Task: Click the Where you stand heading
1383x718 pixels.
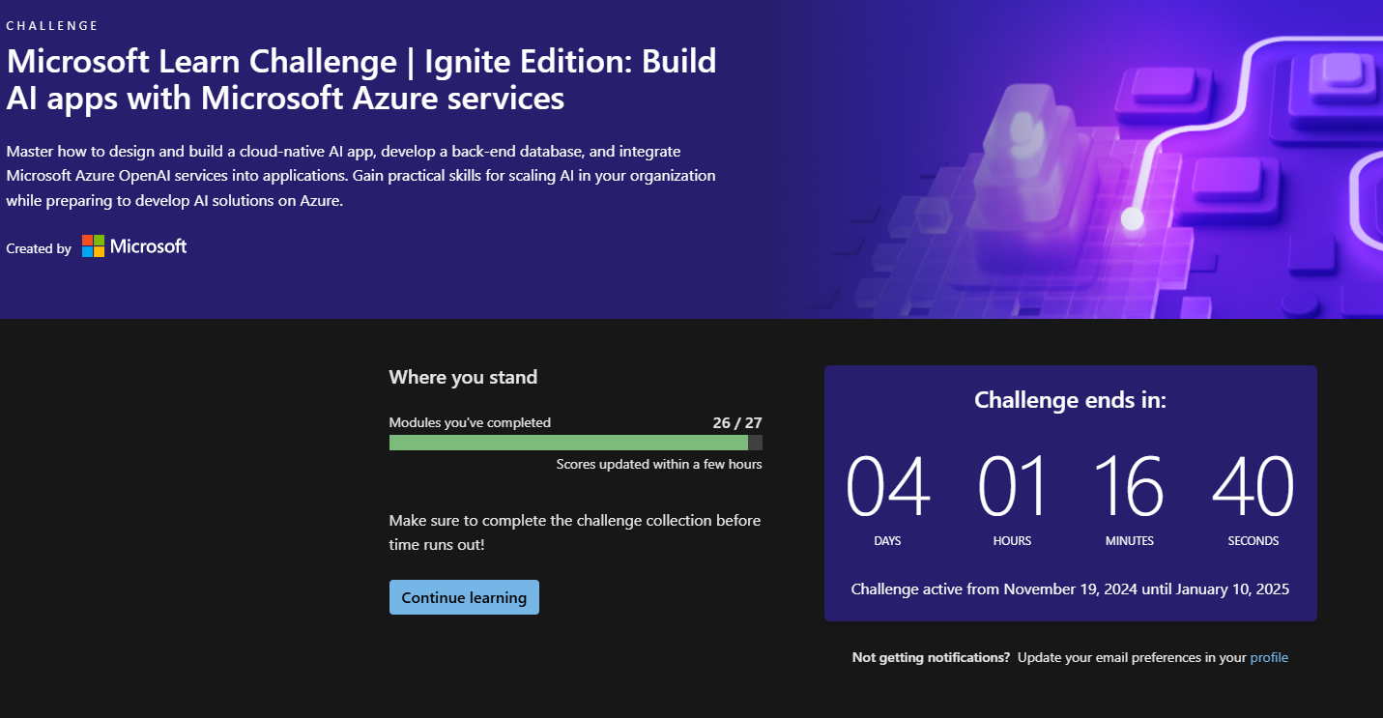Action: [x=463, y=377]
